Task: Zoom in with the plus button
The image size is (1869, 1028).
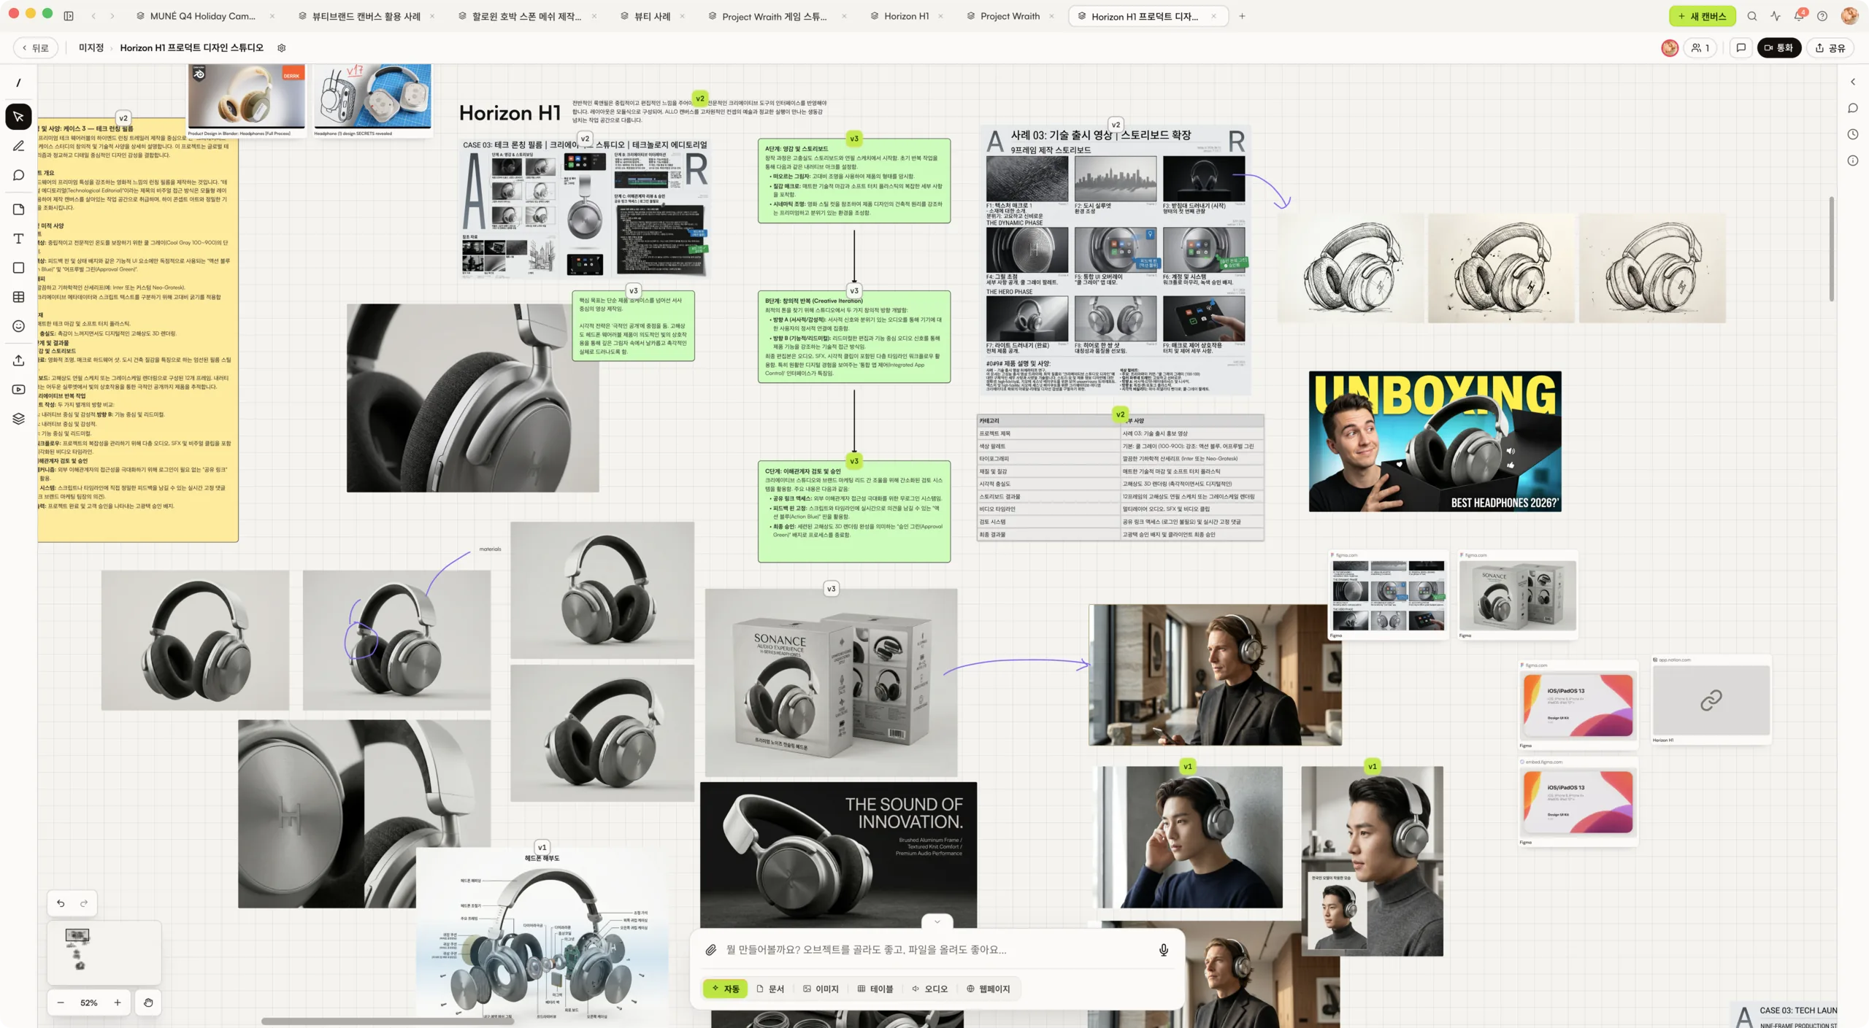Action: [118, 1003]
